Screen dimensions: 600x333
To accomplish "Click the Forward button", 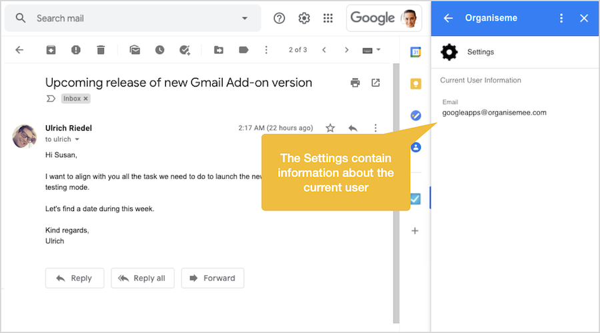I will tap(213, 278).
